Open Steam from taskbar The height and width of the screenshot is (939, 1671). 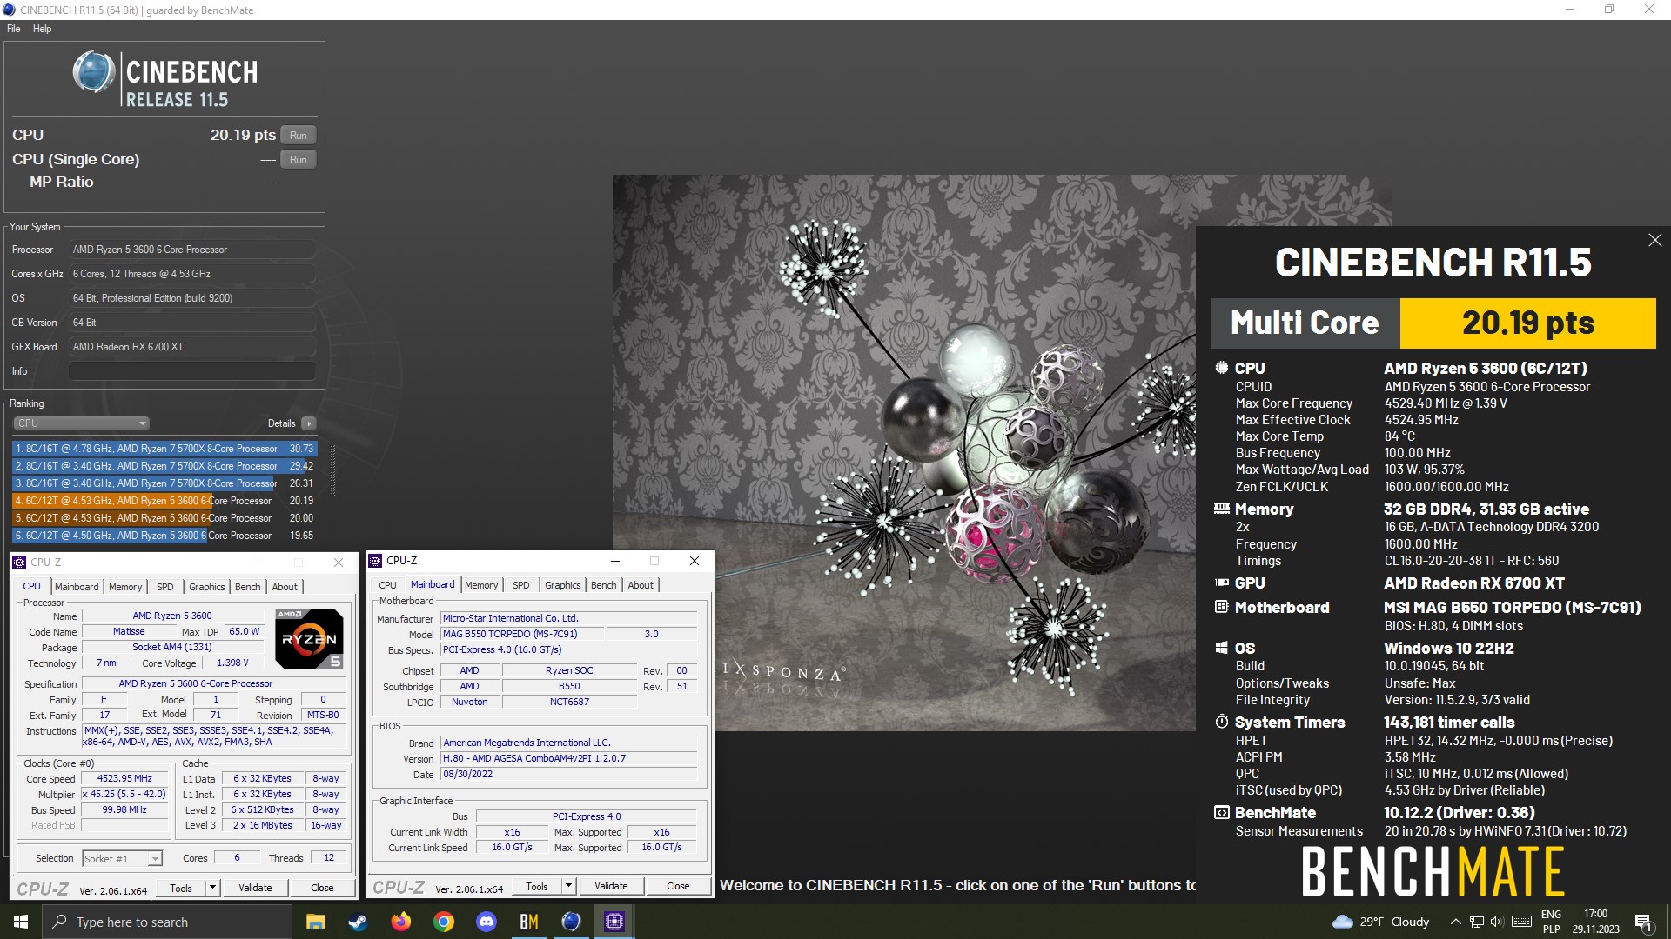click(358, 922)
